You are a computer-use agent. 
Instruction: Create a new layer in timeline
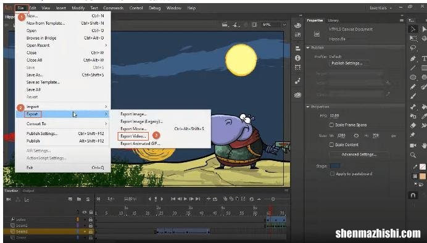pyautogui.click(x=70, y=199)
